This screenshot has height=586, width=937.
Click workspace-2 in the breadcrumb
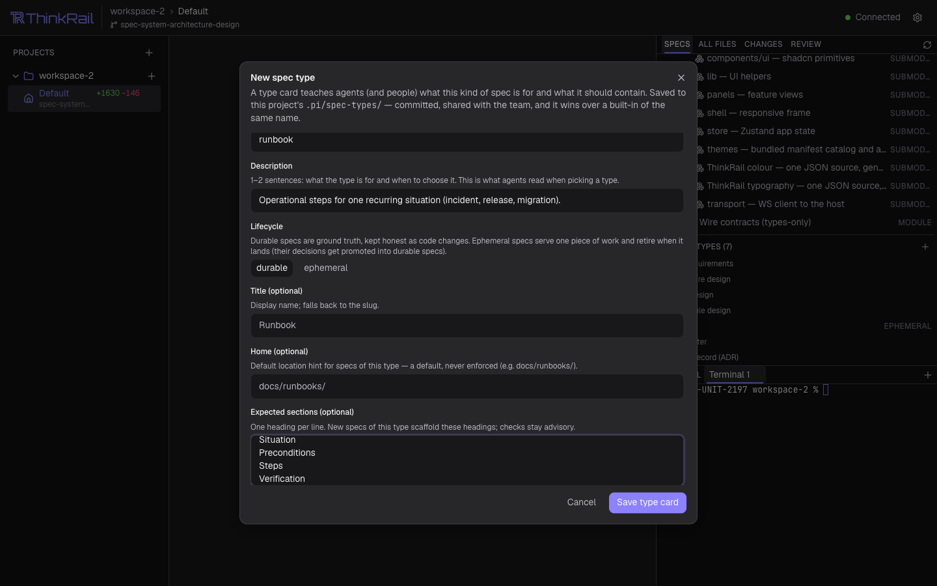pyautogui.click(x=137, y=11)
